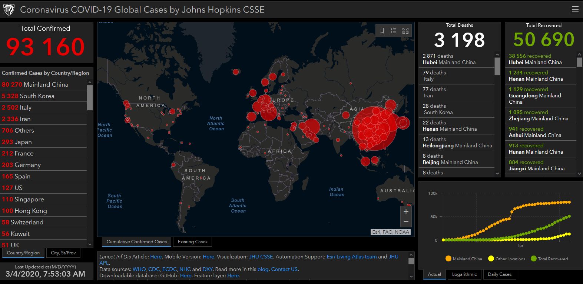583x284 pixels.
Task: Select Mainland China in country list
Action: (44, 84)
